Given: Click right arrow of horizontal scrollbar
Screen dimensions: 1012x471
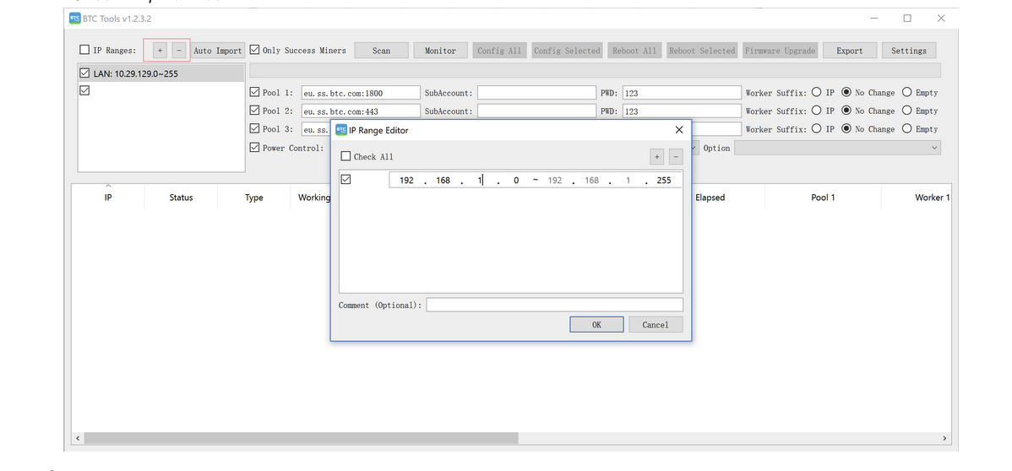Looking at the screenshot, I should tap(944, 438).
